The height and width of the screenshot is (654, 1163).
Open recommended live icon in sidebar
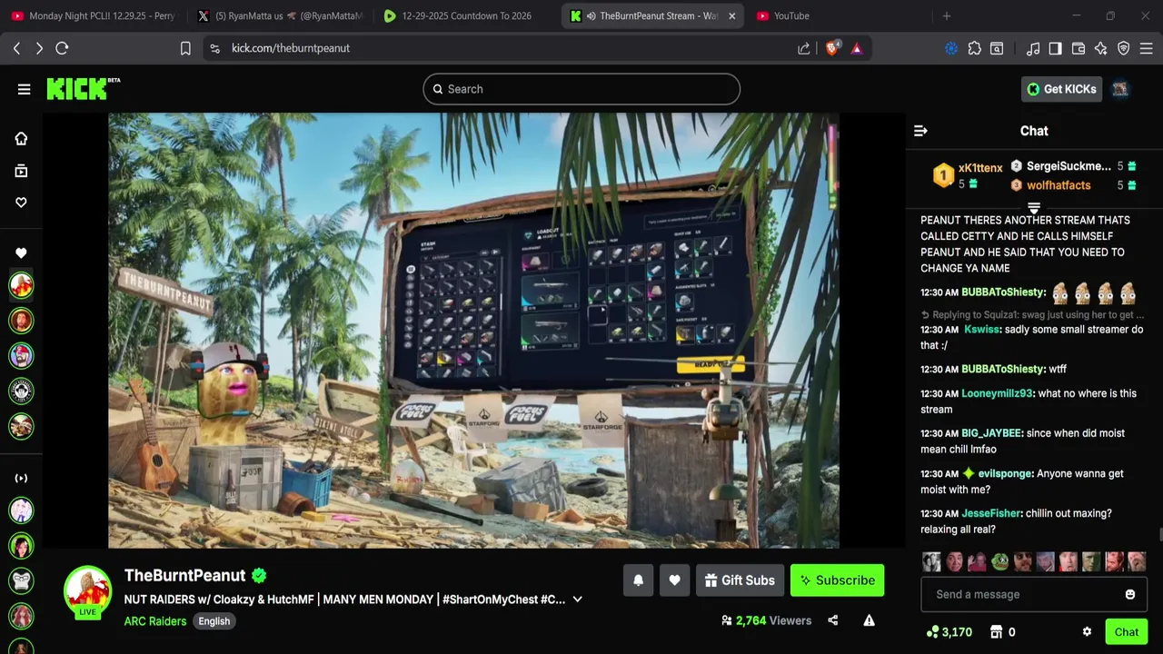pos(21,478)
